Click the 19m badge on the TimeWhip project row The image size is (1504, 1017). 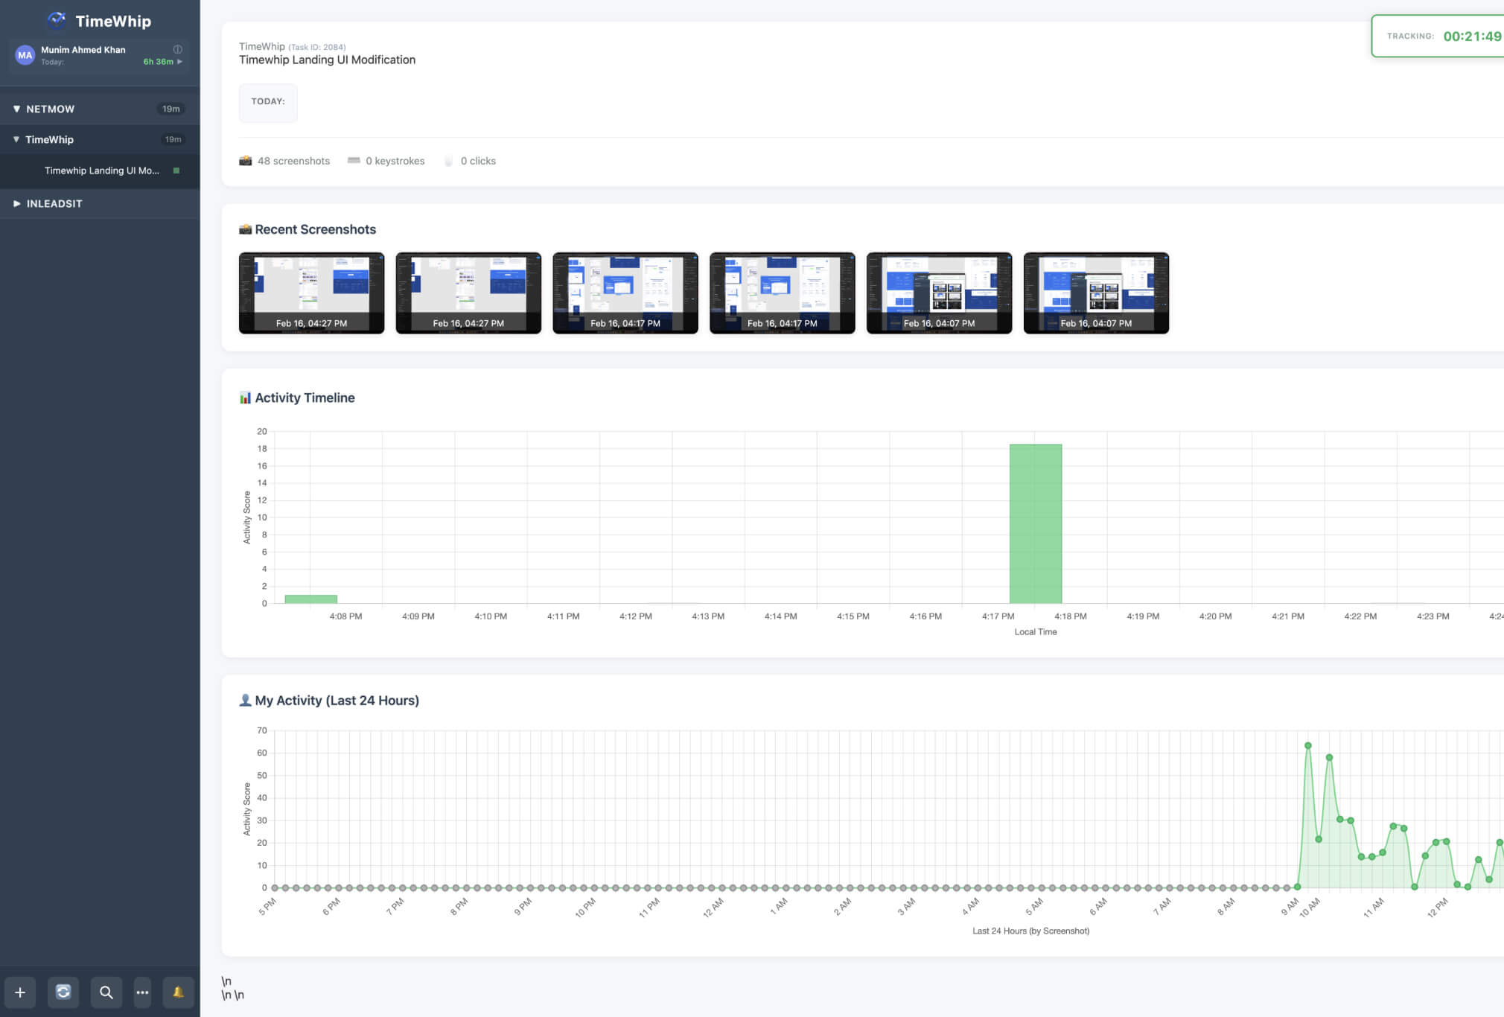pos(173,139)
